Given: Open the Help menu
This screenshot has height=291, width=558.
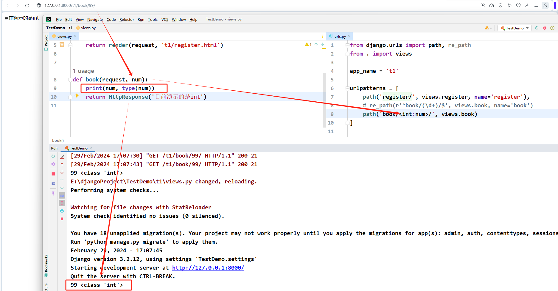Looking at the screenshot, I should (x=193, y=19).
